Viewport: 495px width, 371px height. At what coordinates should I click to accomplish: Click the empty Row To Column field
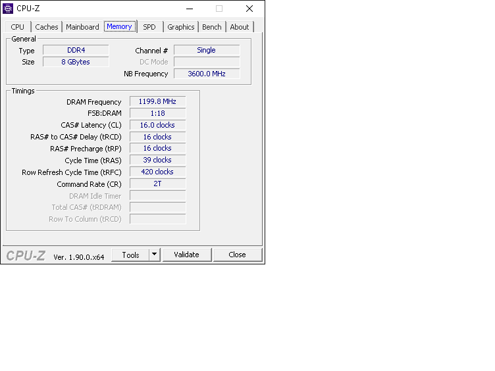pyautogui.click(x=157, y=219)
